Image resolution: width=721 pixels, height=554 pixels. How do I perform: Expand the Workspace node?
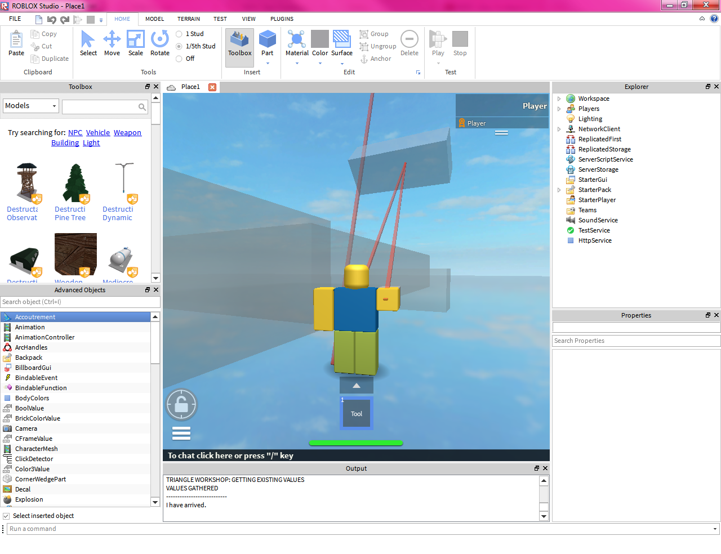pyautogui.click(x=559, y=99)
